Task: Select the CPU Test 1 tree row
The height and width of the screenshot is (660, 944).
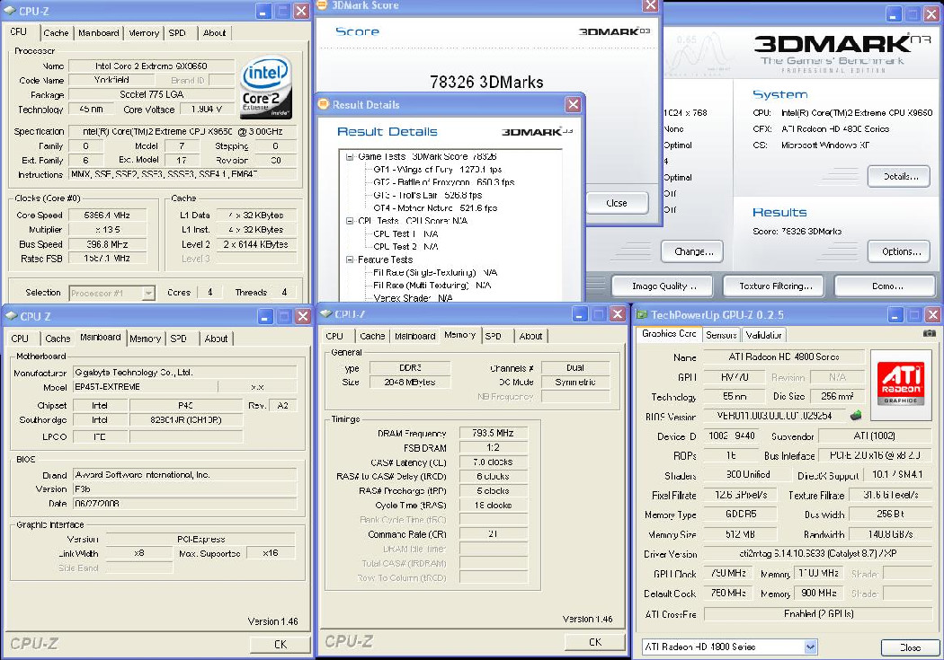Action: click(405, 233)
